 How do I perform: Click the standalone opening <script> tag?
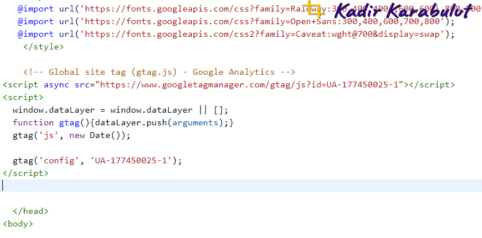[23, 98]
